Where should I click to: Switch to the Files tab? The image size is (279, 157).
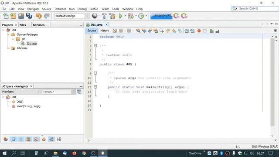pyautogui.click(x=23, y=25)
